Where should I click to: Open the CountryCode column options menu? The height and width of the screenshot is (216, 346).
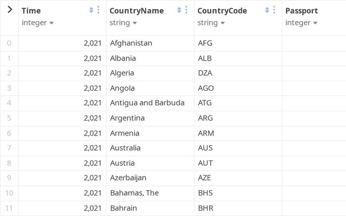pyautogui.click(x=274, y=10)
